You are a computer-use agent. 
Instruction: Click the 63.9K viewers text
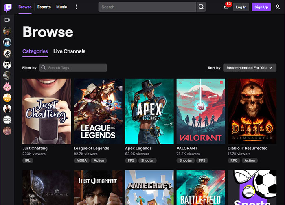point(137,154)
